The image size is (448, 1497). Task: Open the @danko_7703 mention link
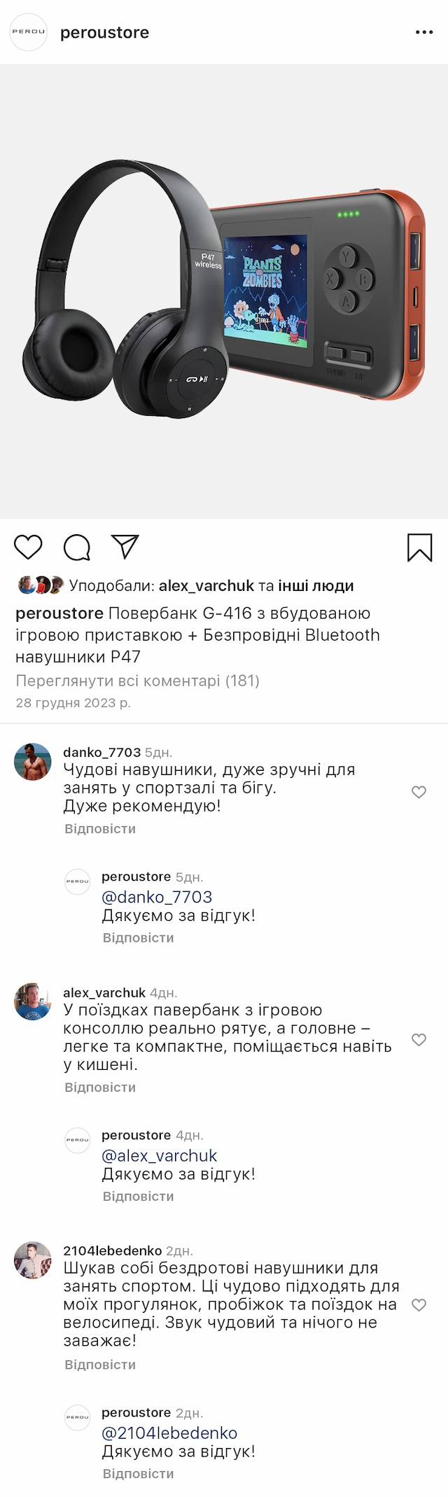[157, 897]
